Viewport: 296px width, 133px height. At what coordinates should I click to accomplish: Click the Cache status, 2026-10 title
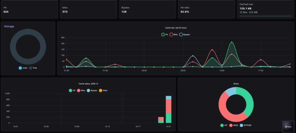(88, 84)
